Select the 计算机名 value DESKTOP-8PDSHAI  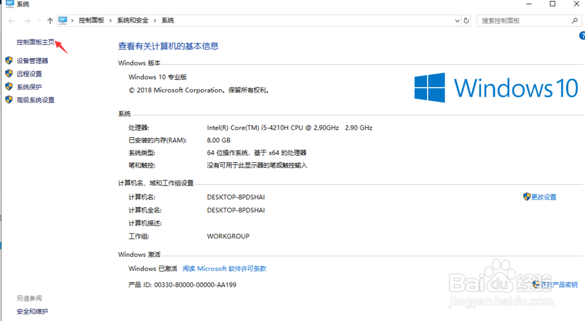[x=236, y=197]
